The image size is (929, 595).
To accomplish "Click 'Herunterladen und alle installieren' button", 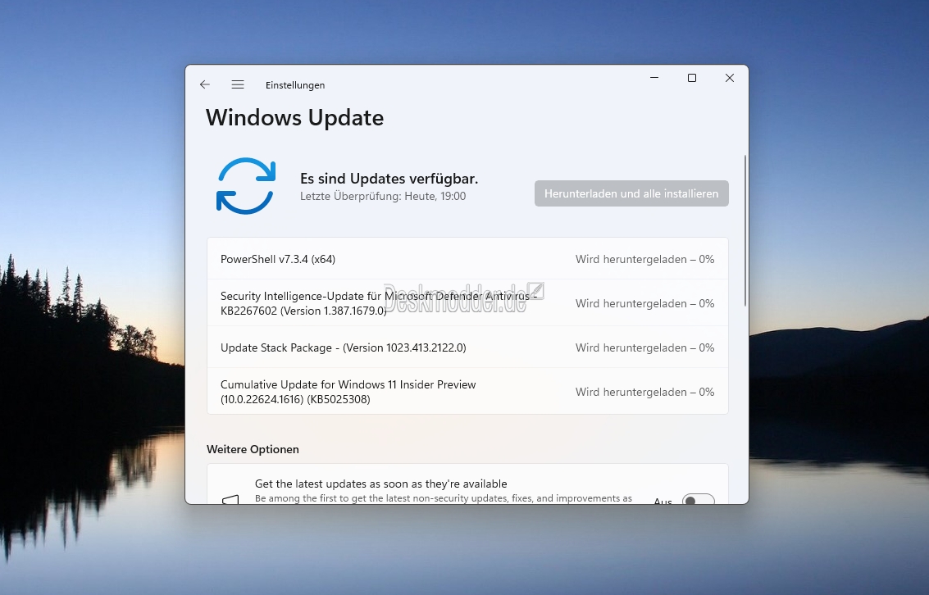I will coord(631,193).
